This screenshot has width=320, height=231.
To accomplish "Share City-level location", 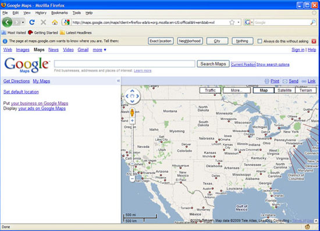I will point(217,41).
